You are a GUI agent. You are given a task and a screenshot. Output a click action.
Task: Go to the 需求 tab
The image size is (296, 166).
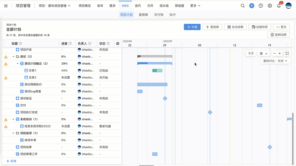[112, 6]
